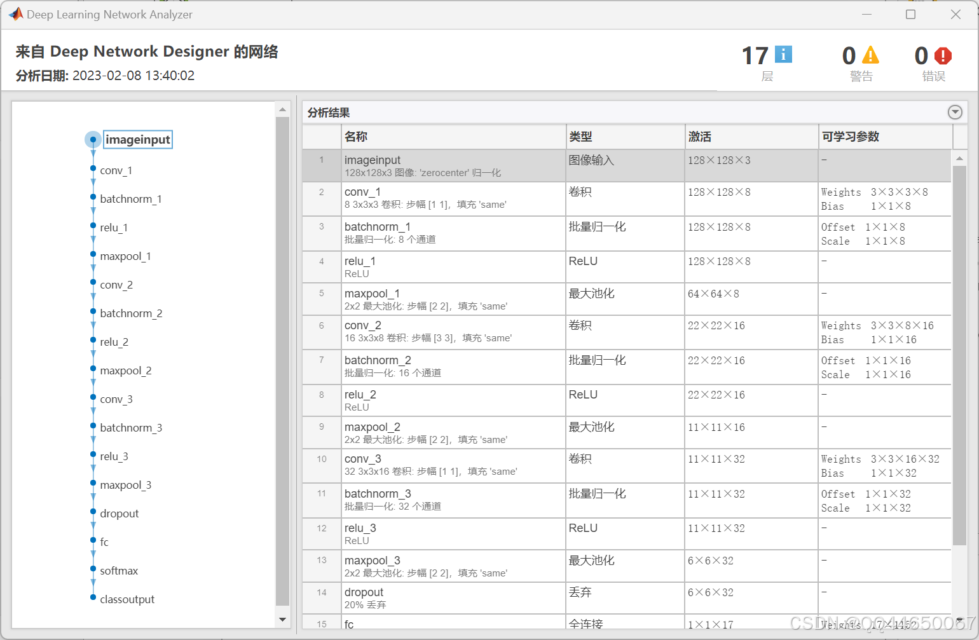The height and width of the screenshot is (640, 979).
Task: Click the results table scroll up arrow
Action: pos(959,158)
